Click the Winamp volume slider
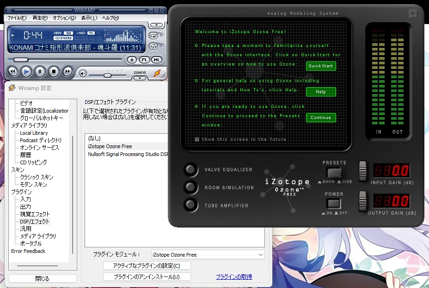The width and height of the screenshot is (429, 288). pyautogui.click(x=107, y=75)
